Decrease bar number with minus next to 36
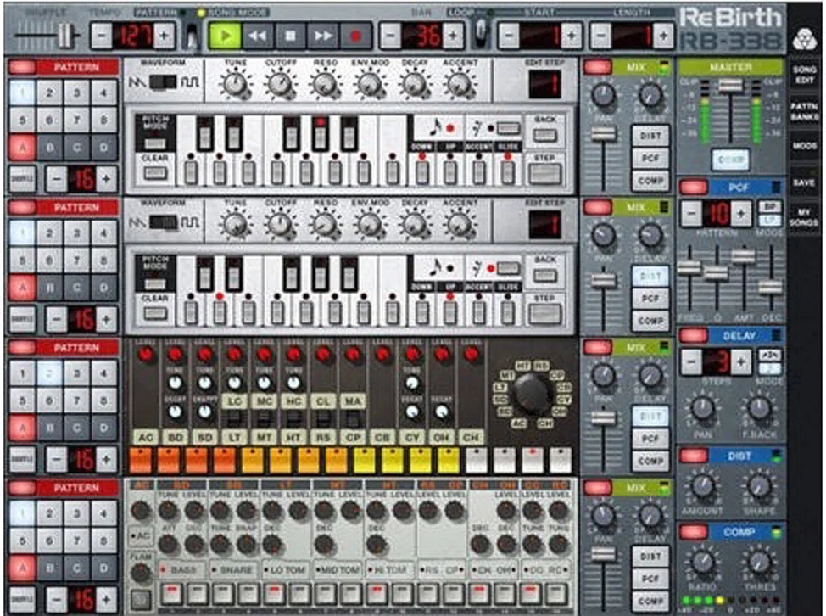The height and width of the screenshot is (616, 826). (390, 36)
